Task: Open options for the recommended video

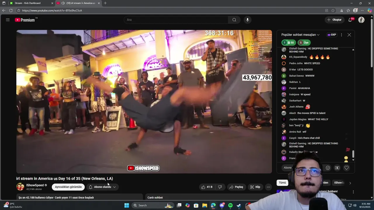Action: (353, 192)
